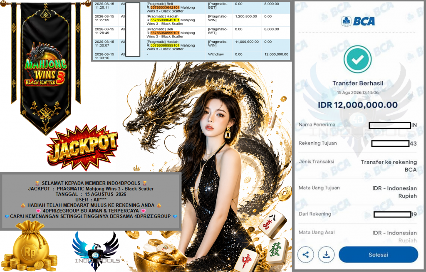Select table timestamp '2026-08-15 11:26:11'
Image resolution: width=426 pixels, height=272 pixels.
[104, 6]
